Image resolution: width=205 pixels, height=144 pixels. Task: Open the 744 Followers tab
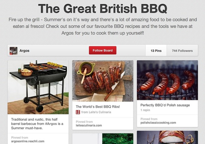point(182,51)
